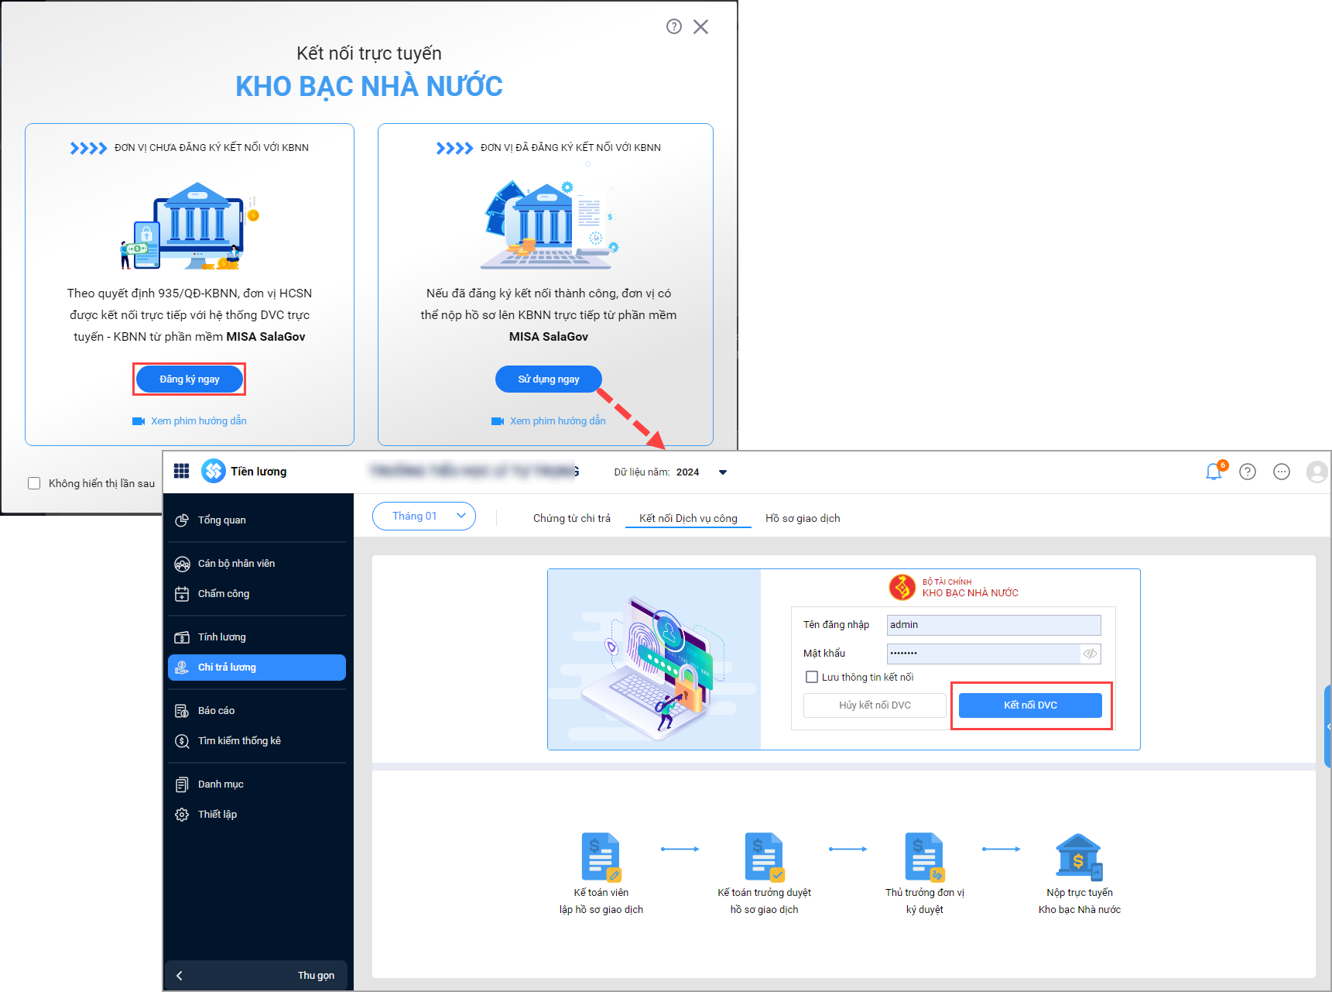Click Nộp trực tuyến Kho bạc icon
1332x992 pixels.
click(x=1080, y=857)
